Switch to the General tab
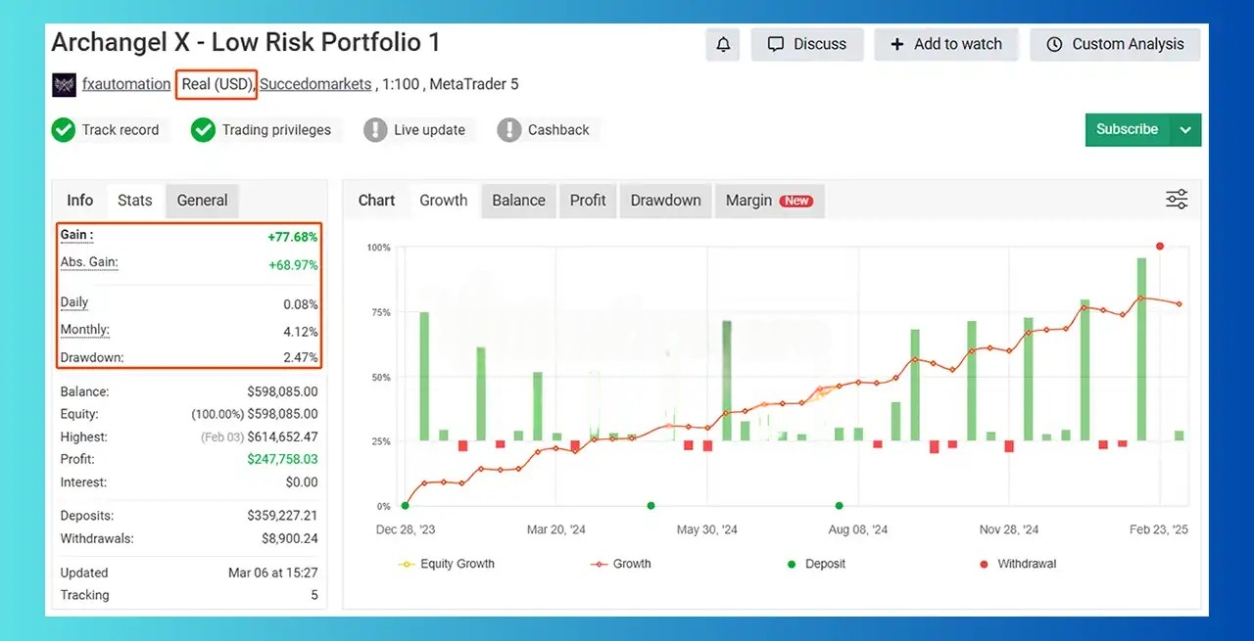This screenshot has height=641, width=1254. pyautogui.click(x=202, y=201)
